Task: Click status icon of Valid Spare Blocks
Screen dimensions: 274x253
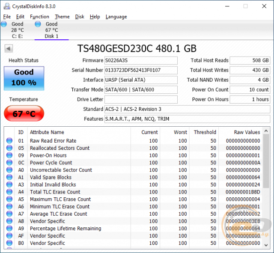Action: (9, 177)
